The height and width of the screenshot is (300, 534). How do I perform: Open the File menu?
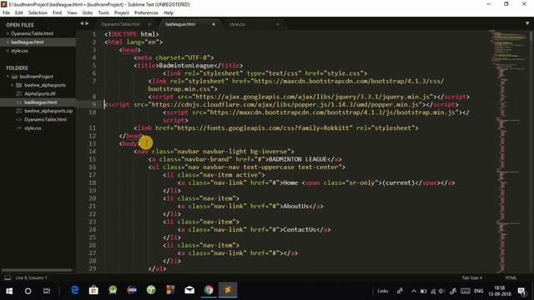6,13
